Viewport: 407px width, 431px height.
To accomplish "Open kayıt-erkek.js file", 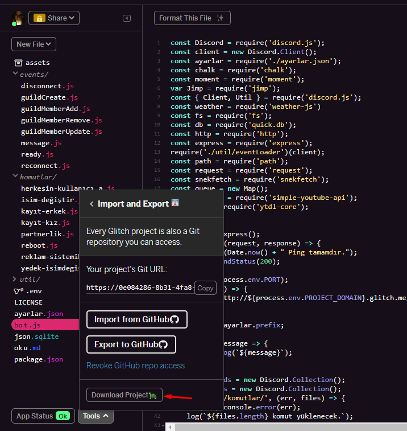I will pyautogui.click(x=49, y=211).
